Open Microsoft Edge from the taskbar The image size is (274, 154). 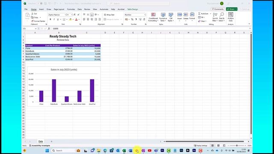(x=105, y=151)
